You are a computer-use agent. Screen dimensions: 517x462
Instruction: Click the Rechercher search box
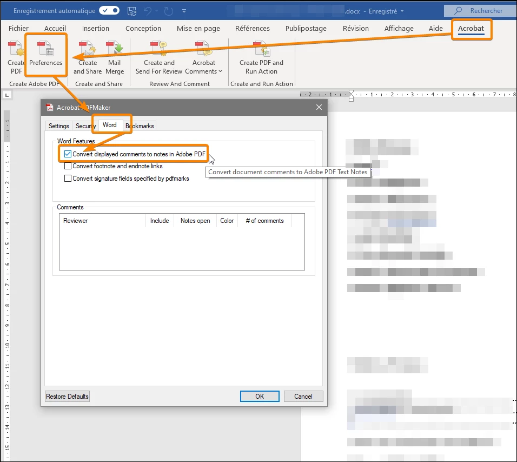(x=480, y=11)
